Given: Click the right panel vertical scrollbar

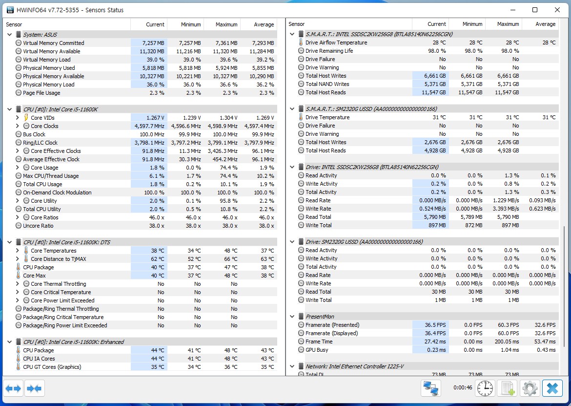Looking at the screenshot, I should point(564,286).
